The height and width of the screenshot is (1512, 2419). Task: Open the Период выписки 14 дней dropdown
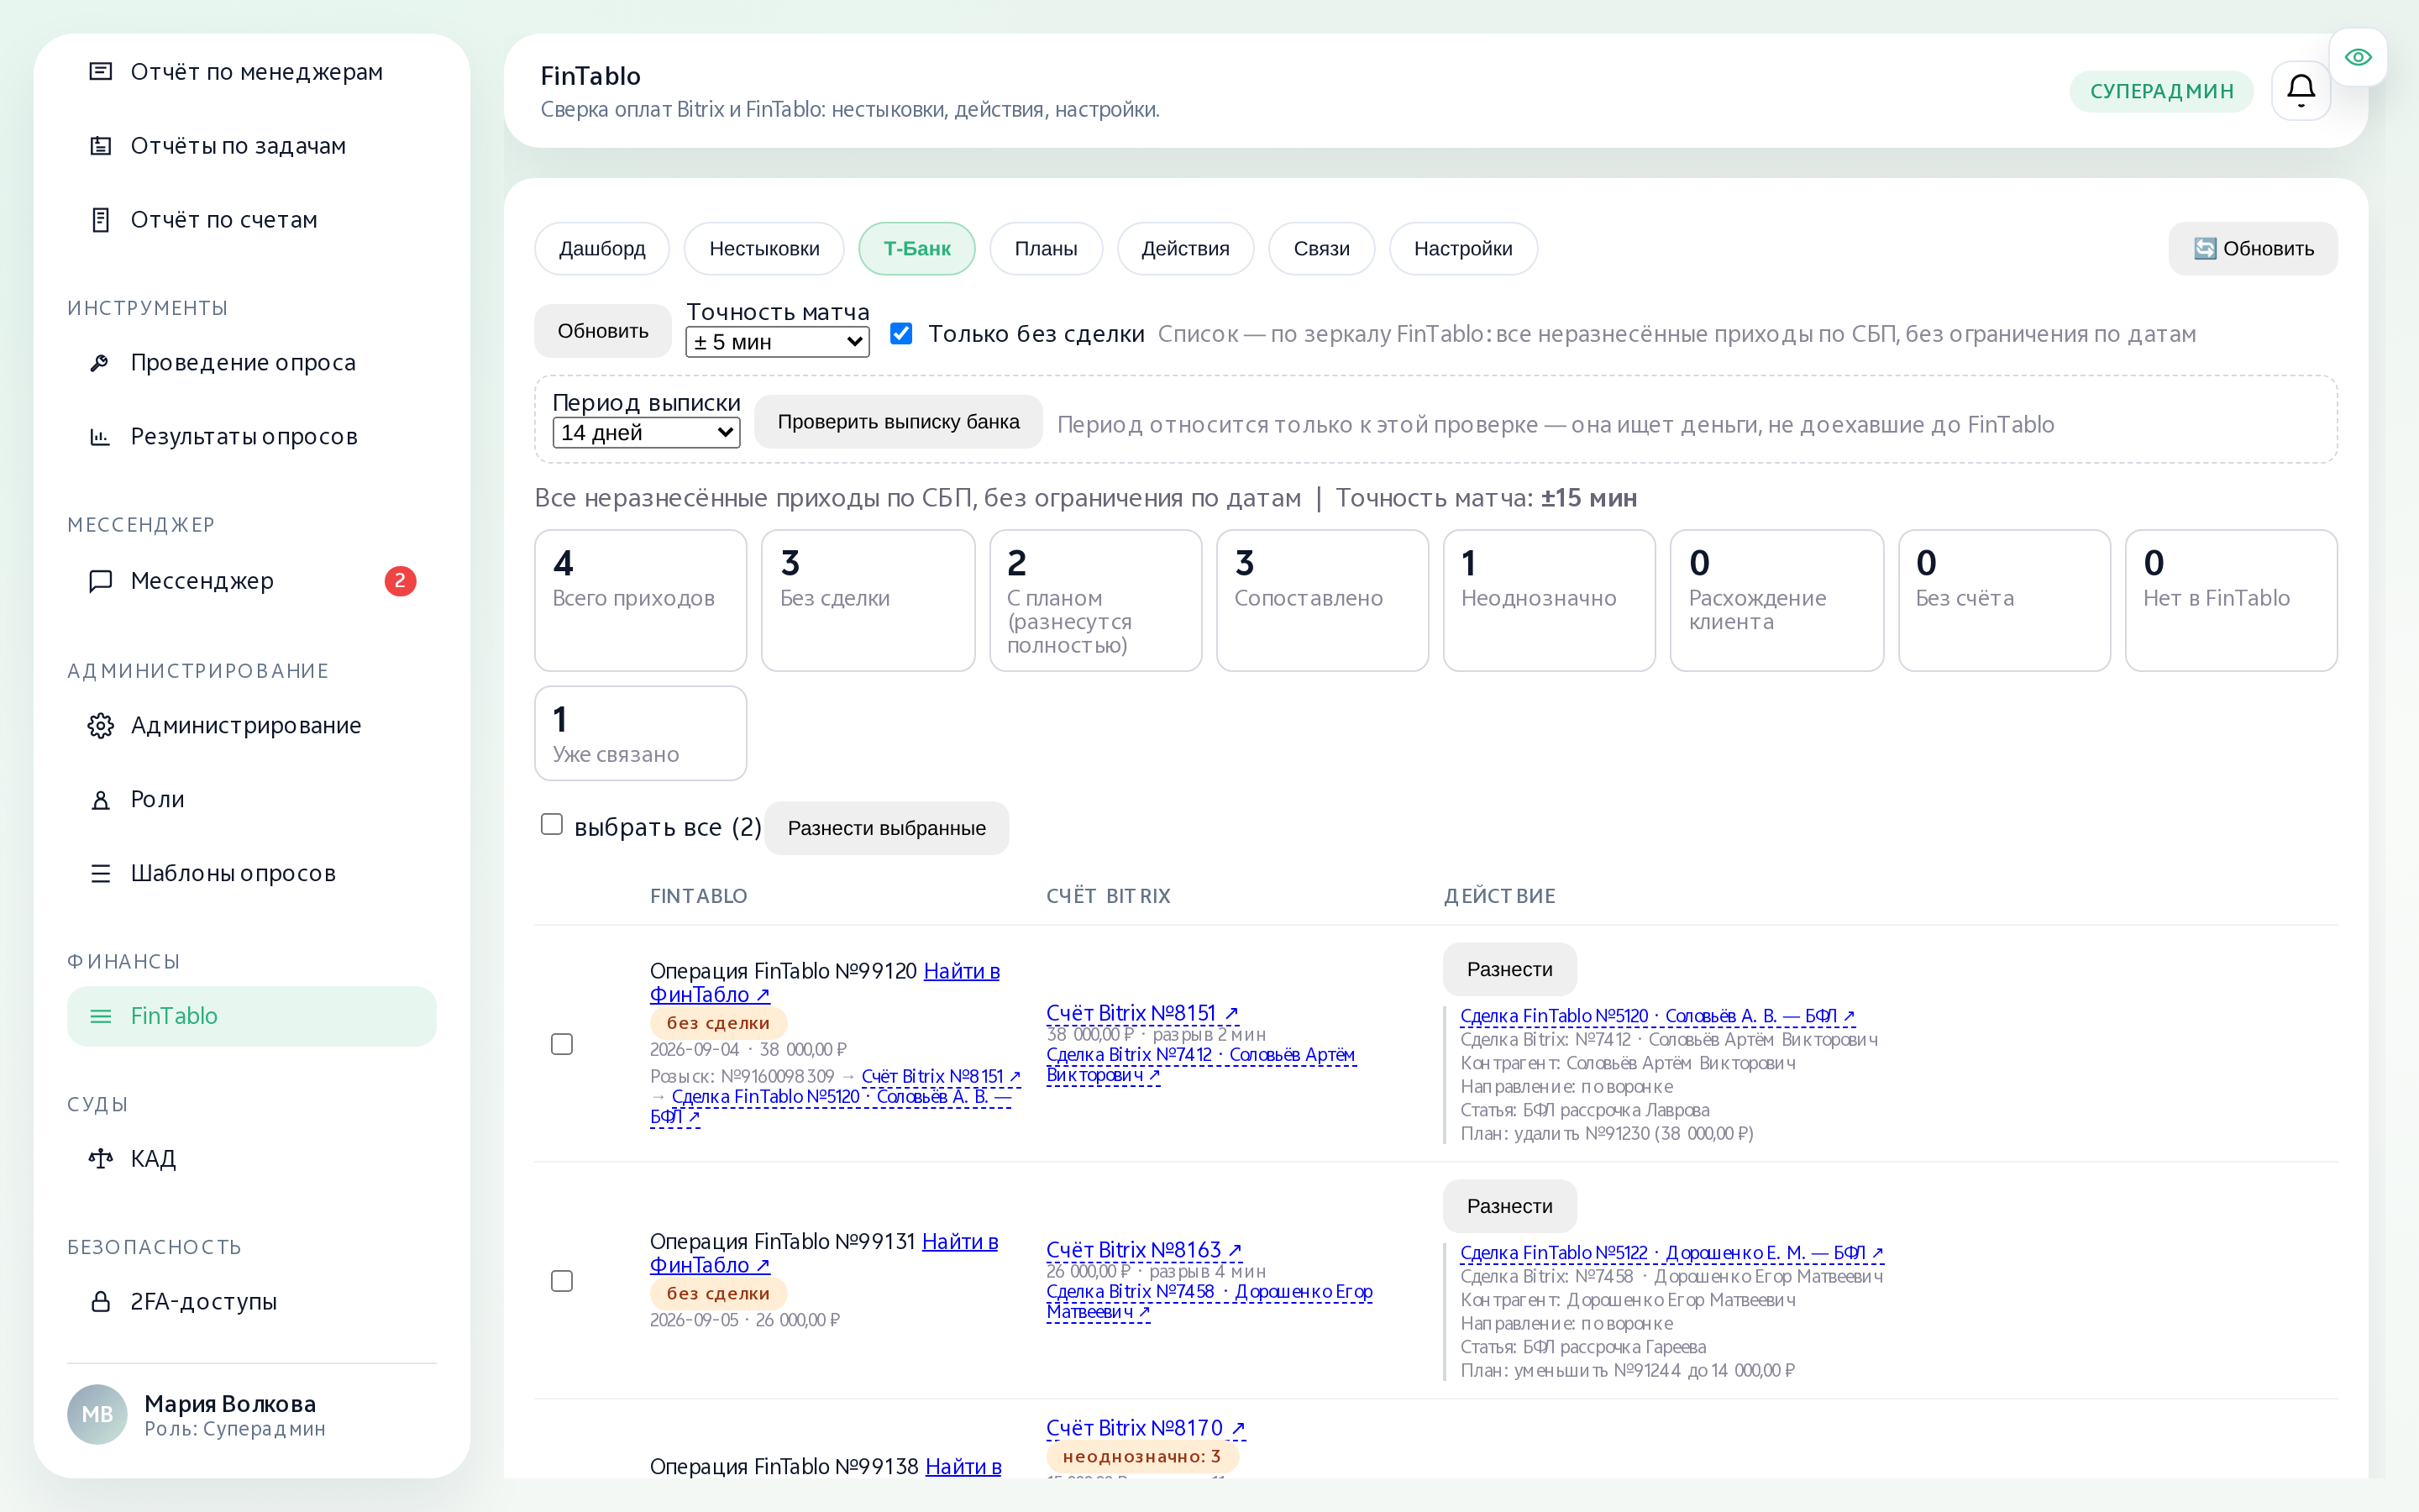(646, 433)
